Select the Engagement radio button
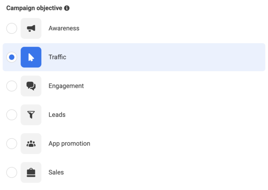 click(x=11, y=86)
